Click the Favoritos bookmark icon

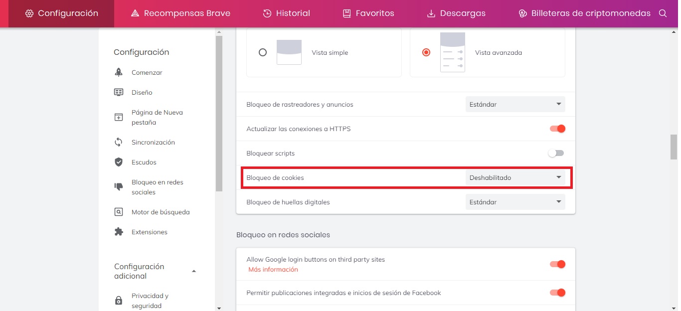click(347, 13)
